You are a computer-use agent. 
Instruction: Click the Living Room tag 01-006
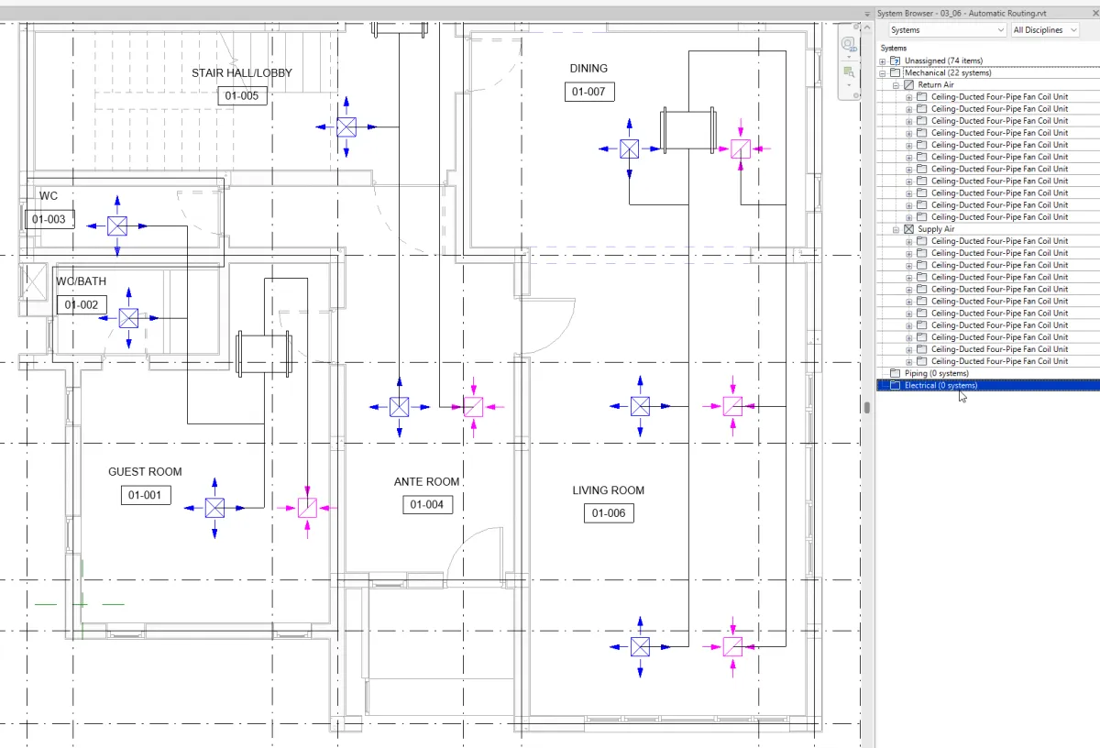coord(609,513)
